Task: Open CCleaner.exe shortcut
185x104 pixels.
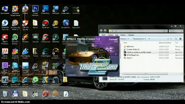Action: click(46, 38)
